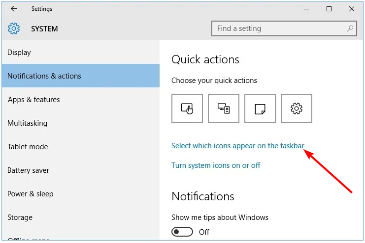Open the Display settings page
365x243 pixels.
(x=19, y=53)
